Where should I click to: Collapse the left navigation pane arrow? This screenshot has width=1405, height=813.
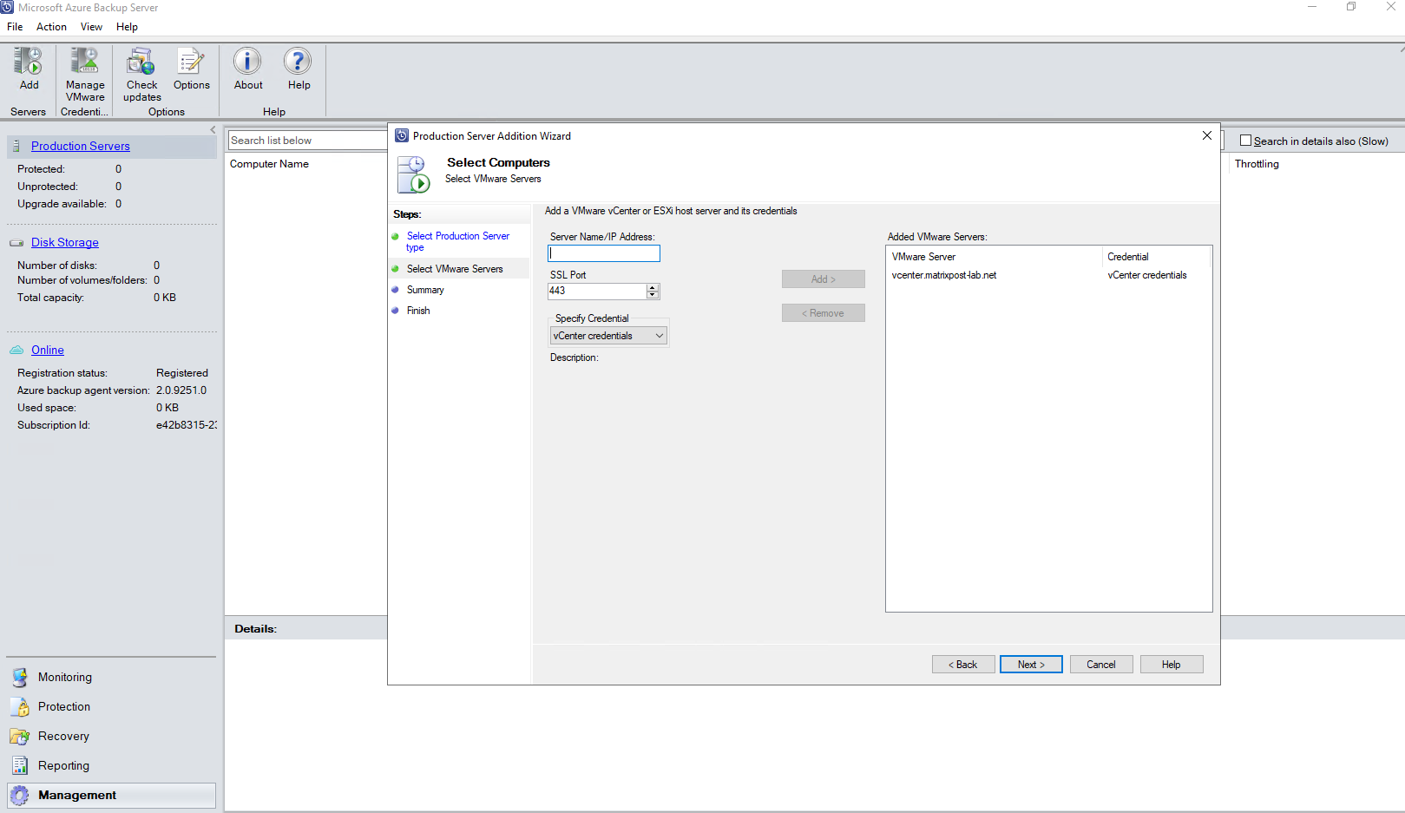[213, 130]
